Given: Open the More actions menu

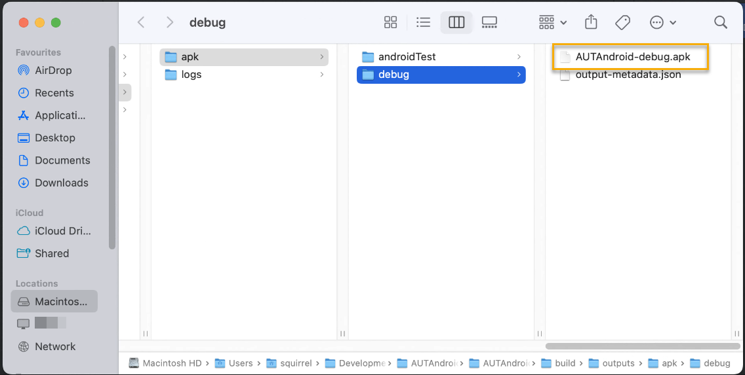Looking at the screenshot, I should click(662, 22).
